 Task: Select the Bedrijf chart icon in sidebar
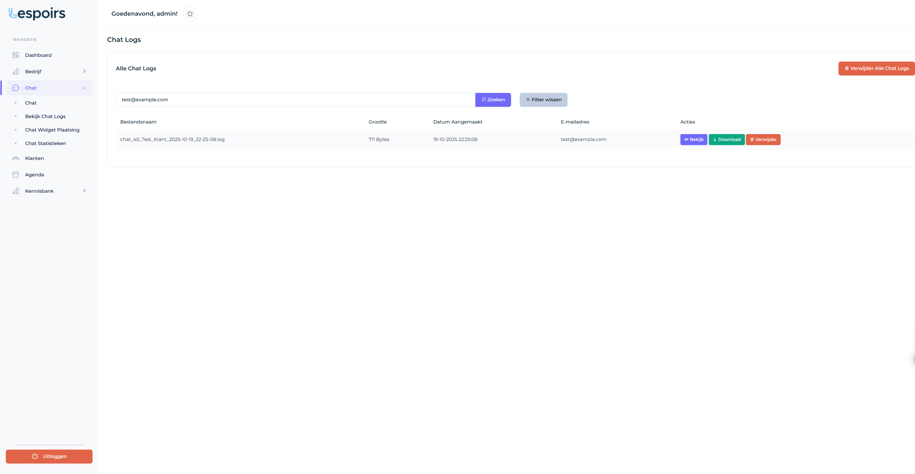pos(16,71)
